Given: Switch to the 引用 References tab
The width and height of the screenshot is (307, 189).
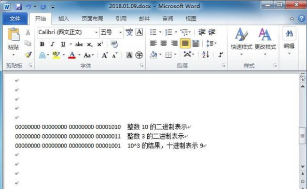Looking at the screenshot, I should [121, 19].
